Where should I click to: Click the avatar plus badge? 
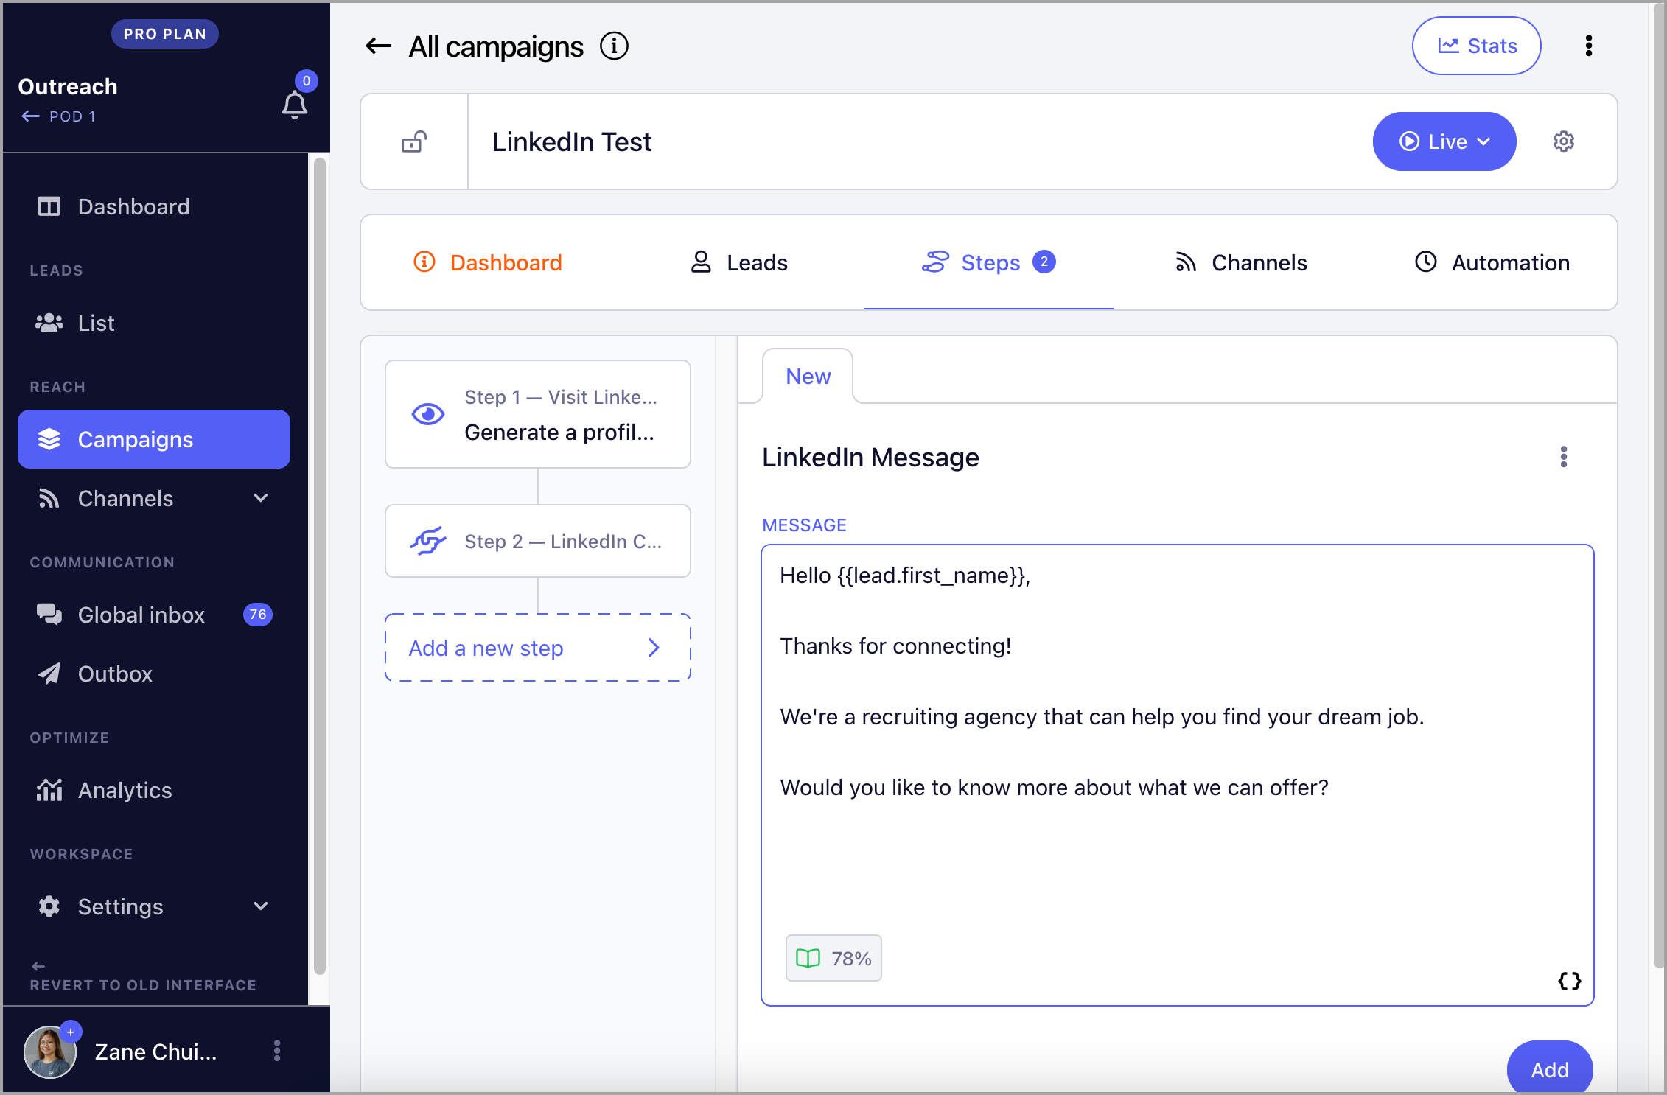coord(71,1032)
